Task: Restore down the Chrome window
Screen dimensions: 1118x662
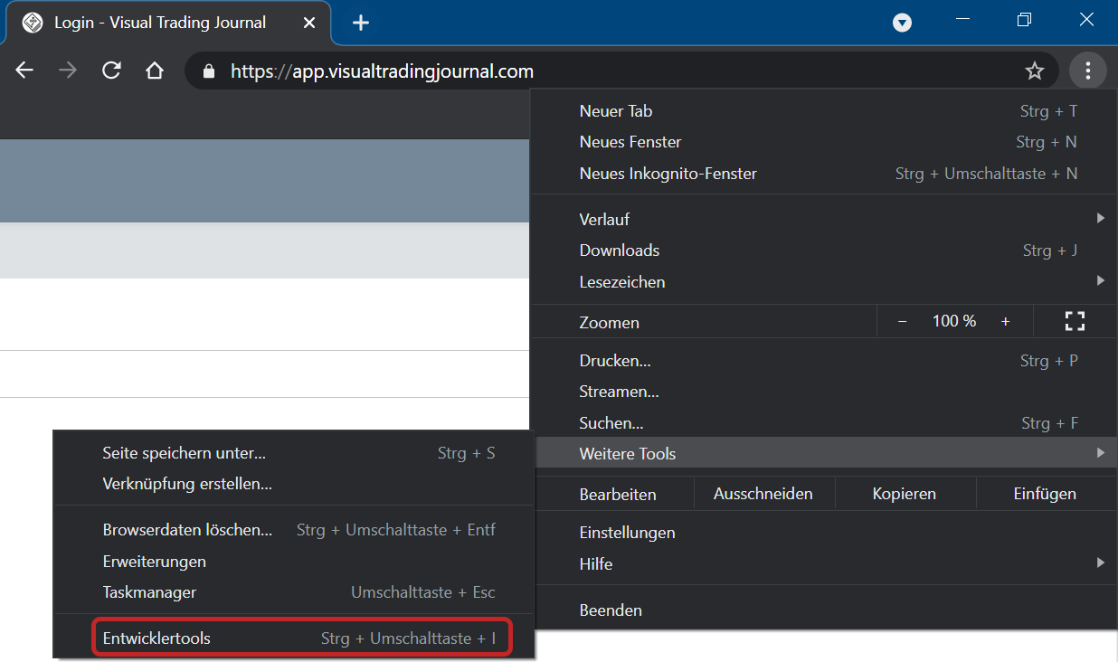Action: (1024, 19)
